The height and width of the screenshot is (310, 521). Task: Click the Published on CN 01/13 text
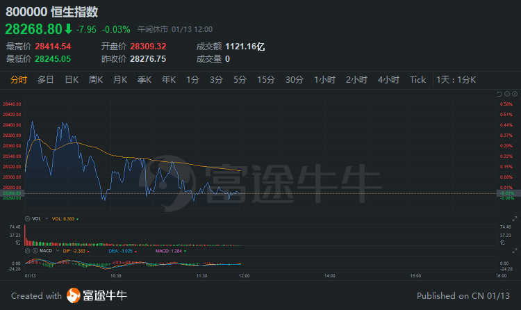tap(463, 295)
